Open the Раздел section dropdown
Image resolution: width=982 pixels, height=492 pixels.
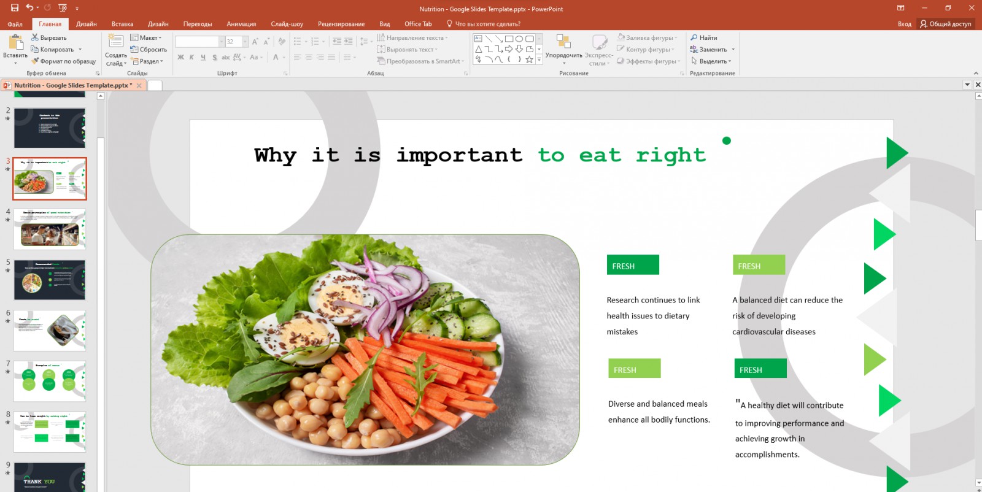(x=147, y=61)
